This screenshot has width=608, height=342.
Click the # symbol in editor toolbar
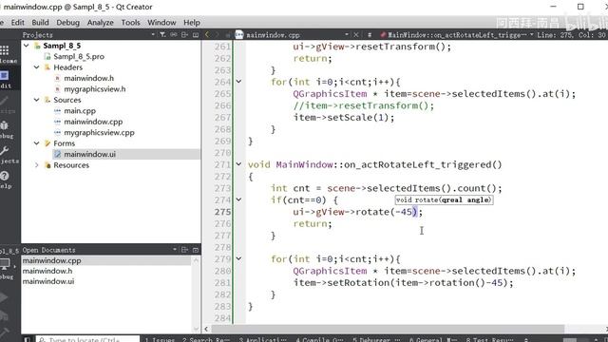click(x=370, y=35)
